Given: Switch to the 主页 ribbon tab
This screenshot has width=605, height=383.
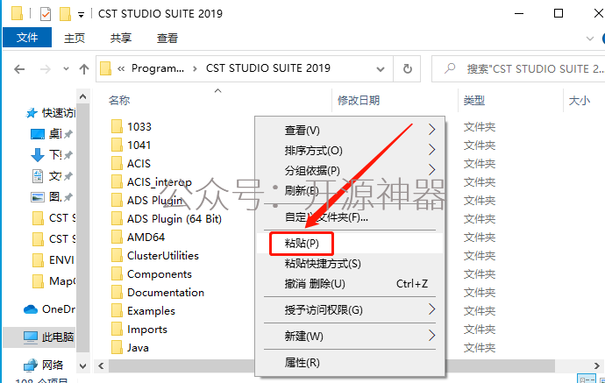Looking at the screenshot, I should tap(74, 38).
